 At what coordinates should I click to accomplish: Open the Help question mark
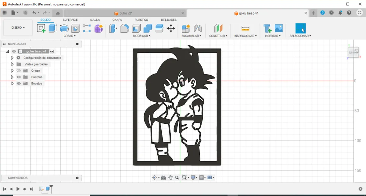[x=349, y=13]
